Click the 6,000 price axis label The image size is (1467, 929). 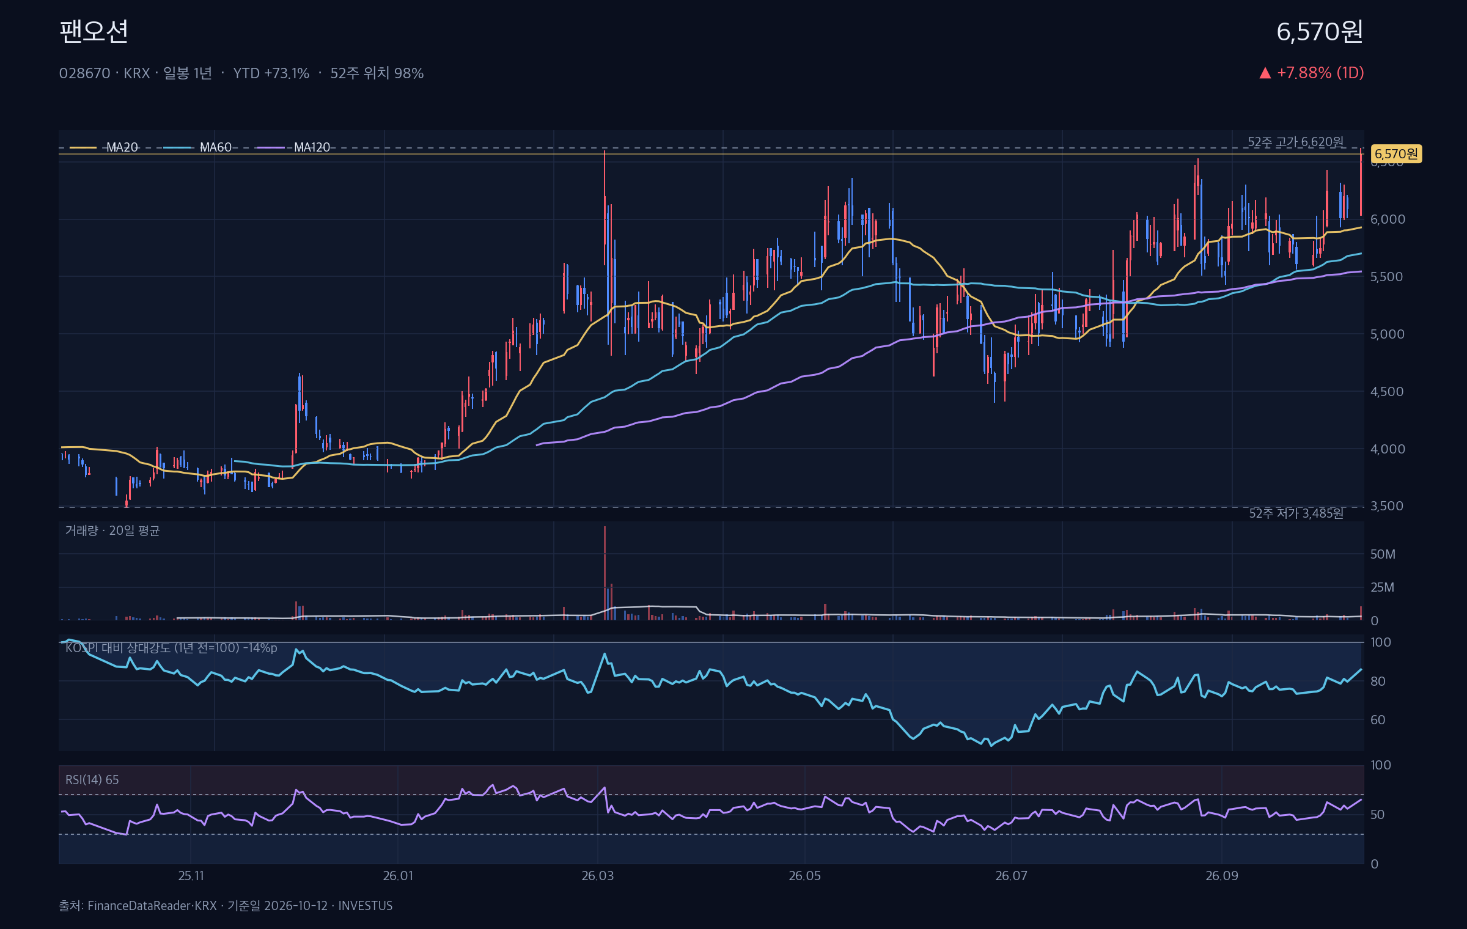click(x=1388, y=219)
